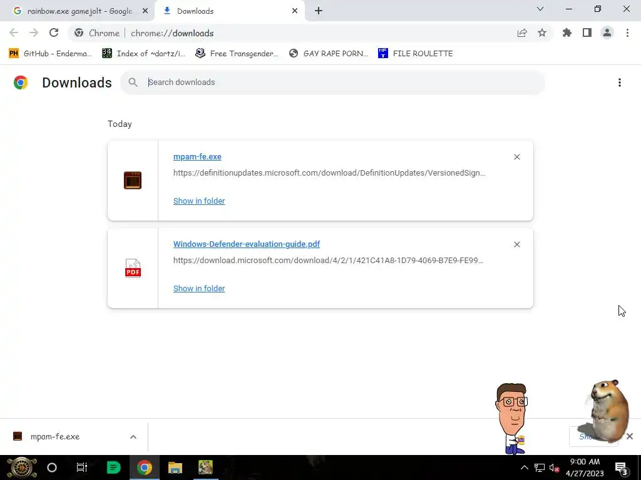Open the notification center icon

622,467
